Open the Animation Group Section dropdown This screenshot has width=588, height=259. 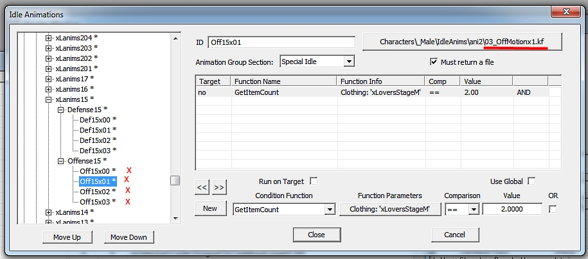tap(348, 62)
